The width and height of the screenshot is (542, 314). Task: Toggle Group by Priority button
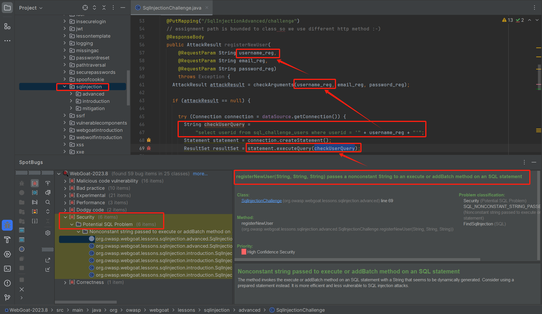pos(35,211)
